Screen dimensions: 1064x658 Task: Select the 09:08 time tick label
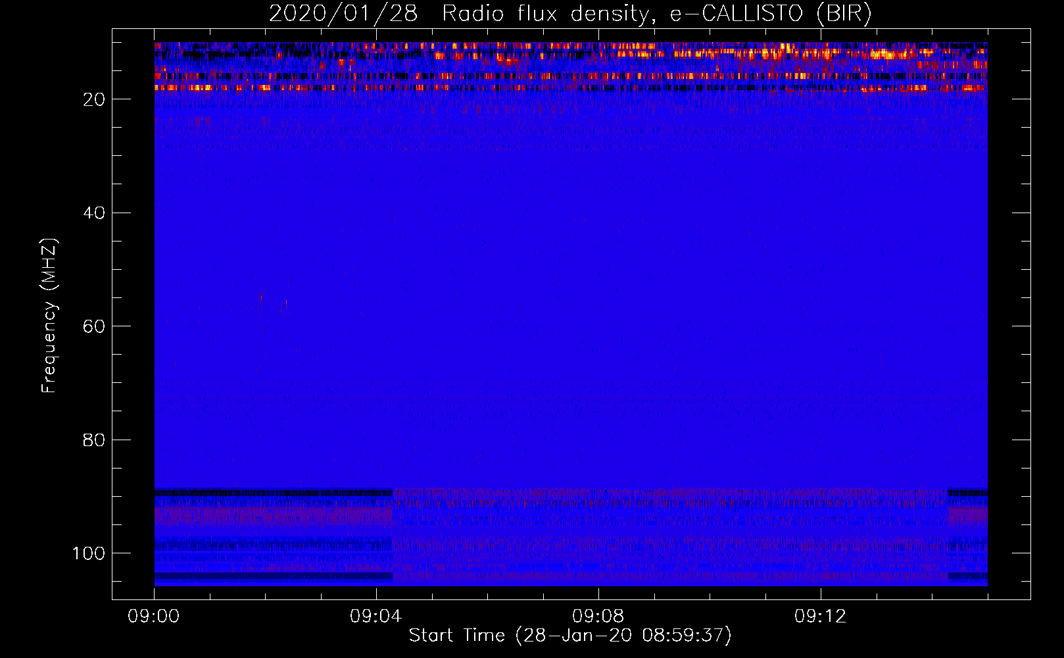click(598, 617)
